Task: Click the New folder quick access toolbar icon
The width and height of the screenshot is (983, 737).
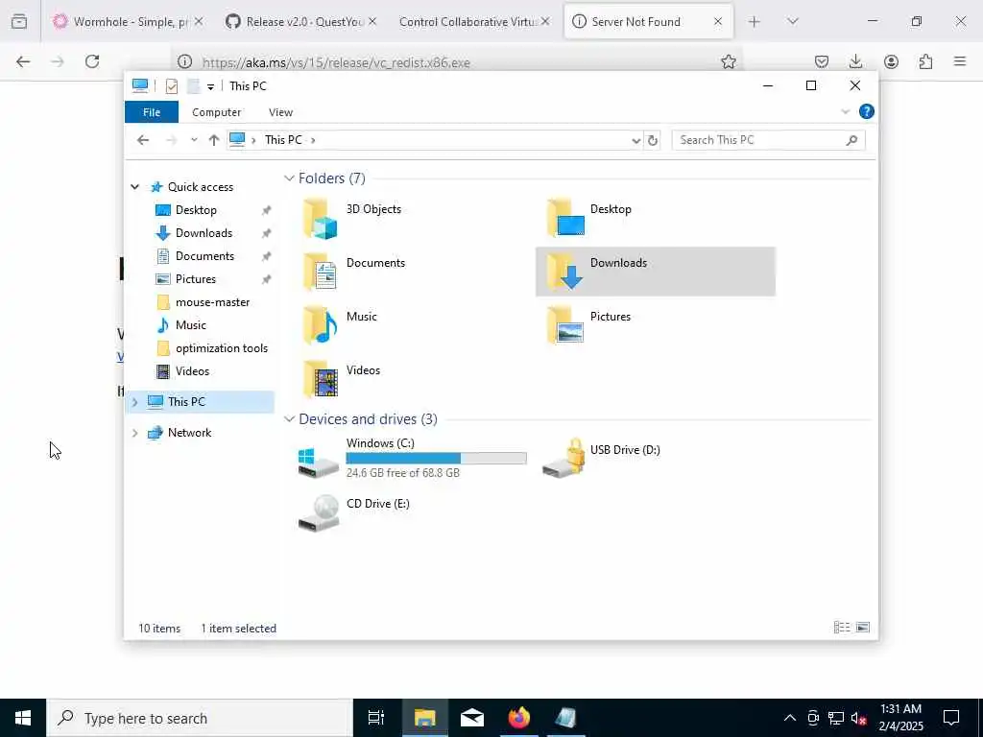Action: tap(193, 85)
